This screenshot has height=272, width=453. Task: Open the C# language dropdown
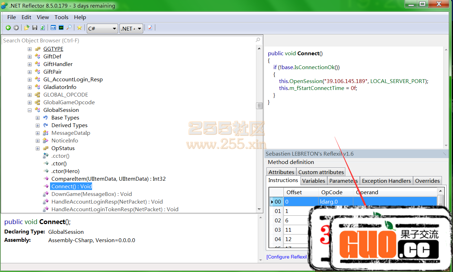tap(102, 28)
